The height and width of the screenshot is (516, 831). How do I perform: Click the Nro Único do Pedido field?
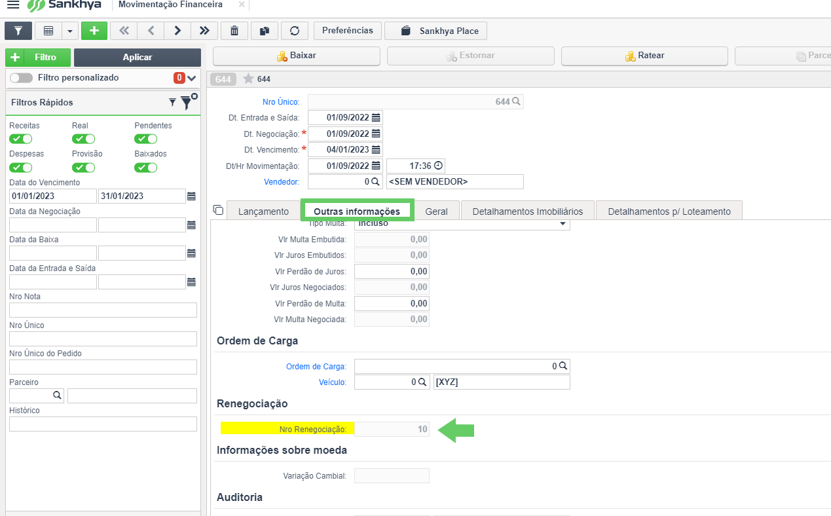[x=103, y=367]
